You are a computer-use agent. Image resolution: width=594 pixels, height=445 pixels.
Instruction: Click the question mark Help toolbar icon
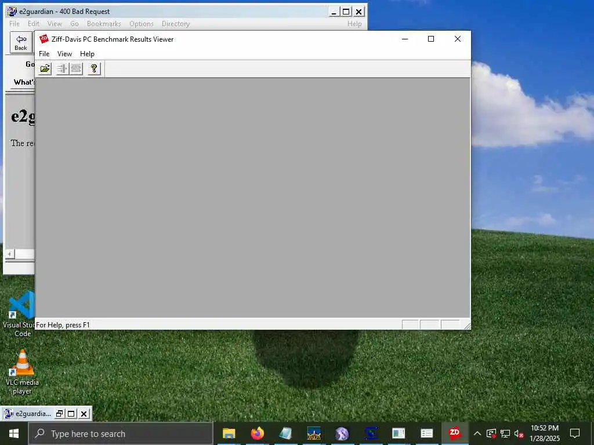(94, 68)
